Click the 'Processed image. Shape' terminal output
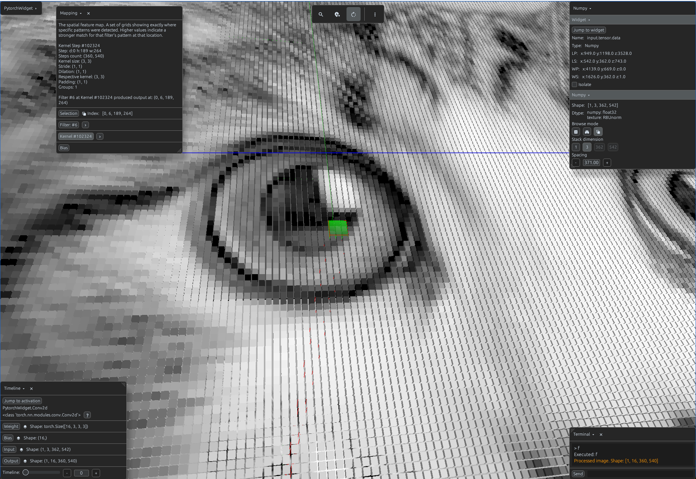The width and height of the screenshot is (696, 479). click(x=616, y=461)
